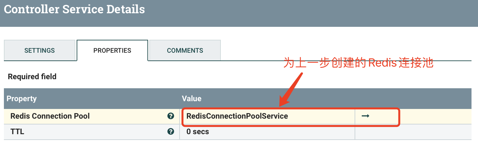Click the red Chinese Redis annotation text
The image size is (478, 150).
(358, 63)
